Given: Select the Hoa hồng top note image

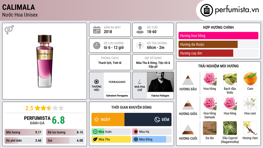Looking at the screenshot, I should tap(210, 79).
